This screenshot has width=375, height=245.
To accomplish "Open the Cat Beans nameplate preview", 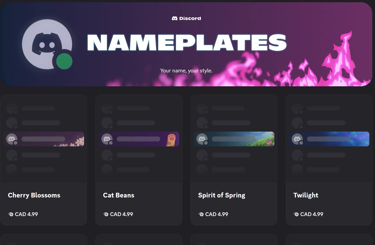I will (x=139, y=139).
